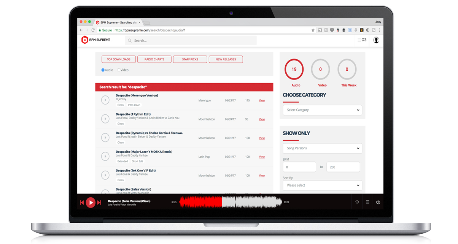Click the browser back arrow
458x244 pixels.
click(x=81, y=30)
